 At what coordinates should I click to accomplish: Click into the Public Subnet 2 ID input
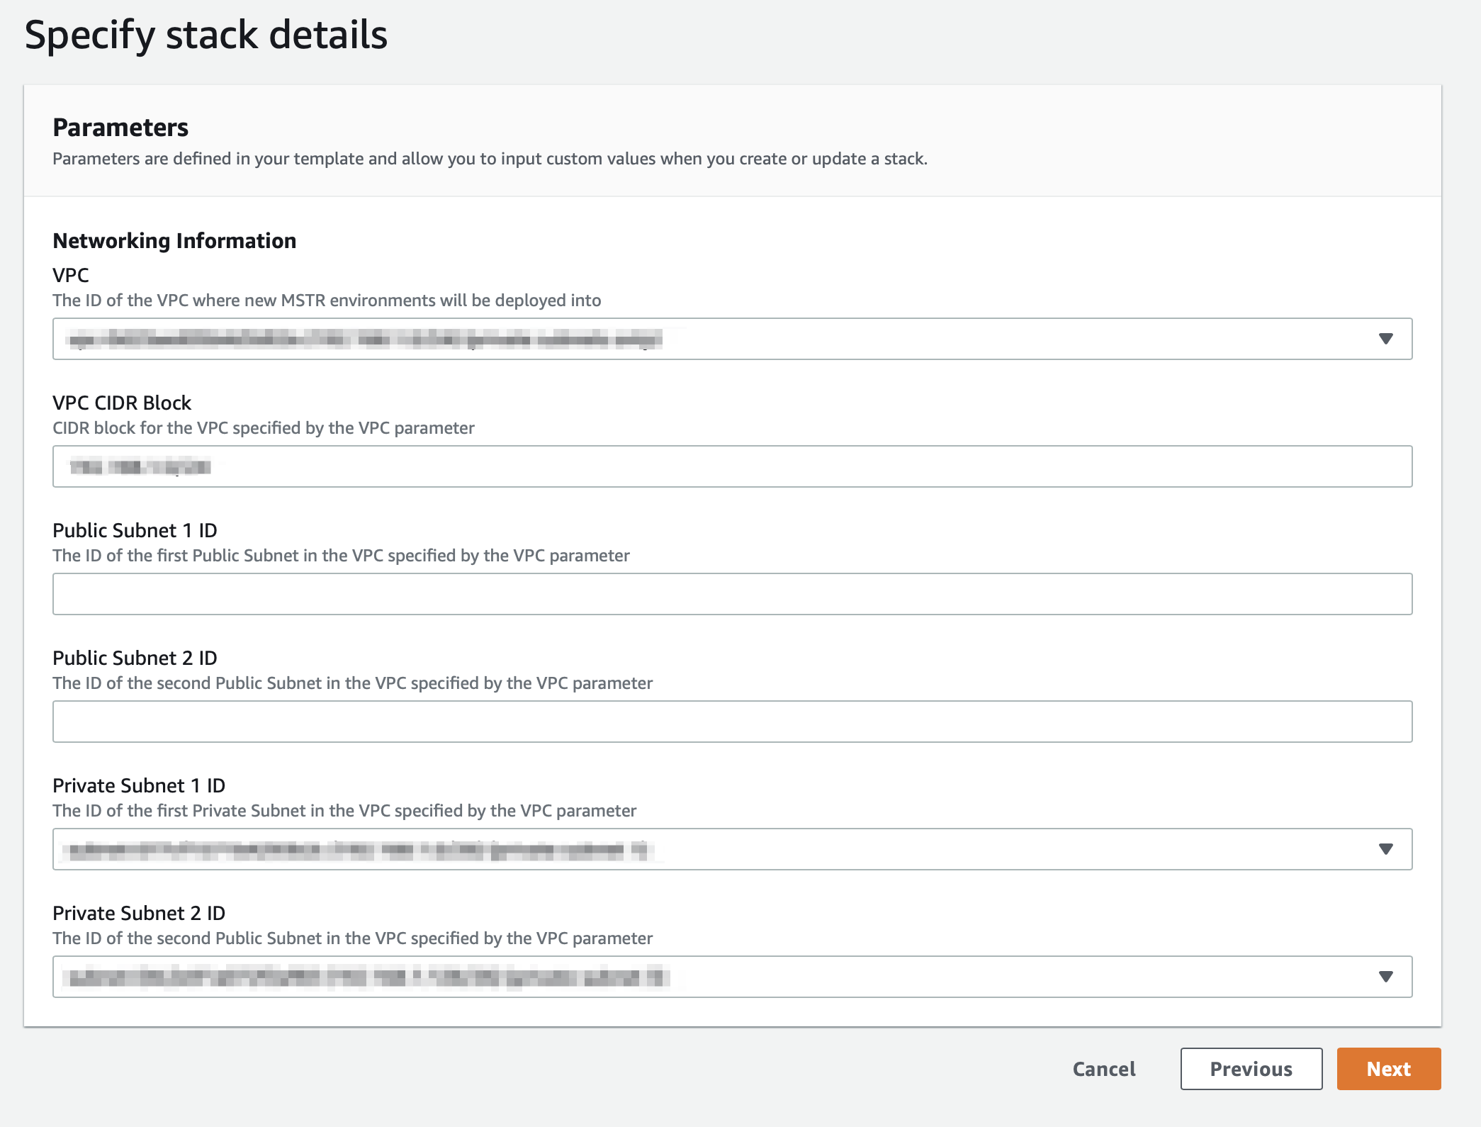731,722
